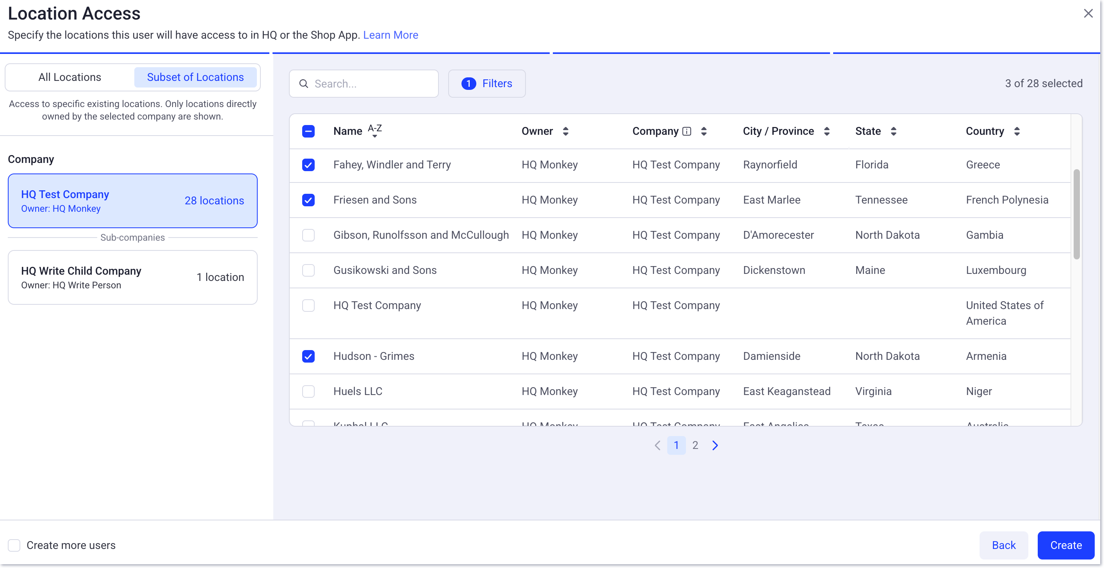The height and width of the screenshot is (572, 1108).
Task: Click the 'Luxembourg' country cell
Action: (x=996, y=270)
